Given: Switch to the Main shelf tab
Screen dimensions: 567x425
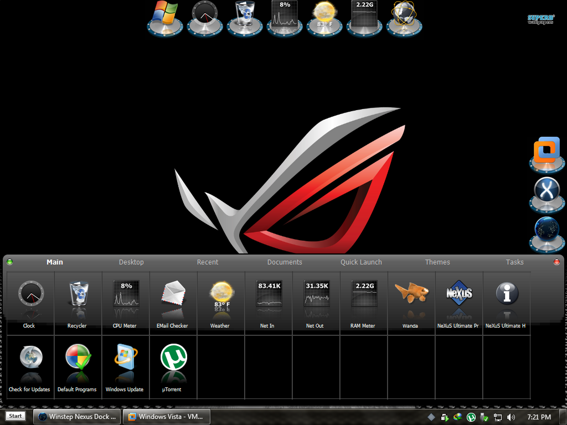Looking at the screenshot, I should 55,262.
